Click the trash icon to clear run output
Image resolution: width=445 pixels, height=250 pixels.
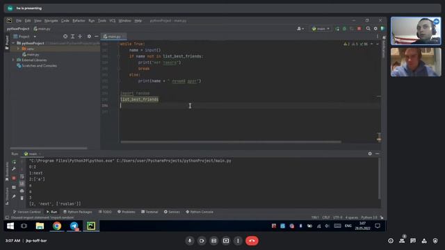22,198
